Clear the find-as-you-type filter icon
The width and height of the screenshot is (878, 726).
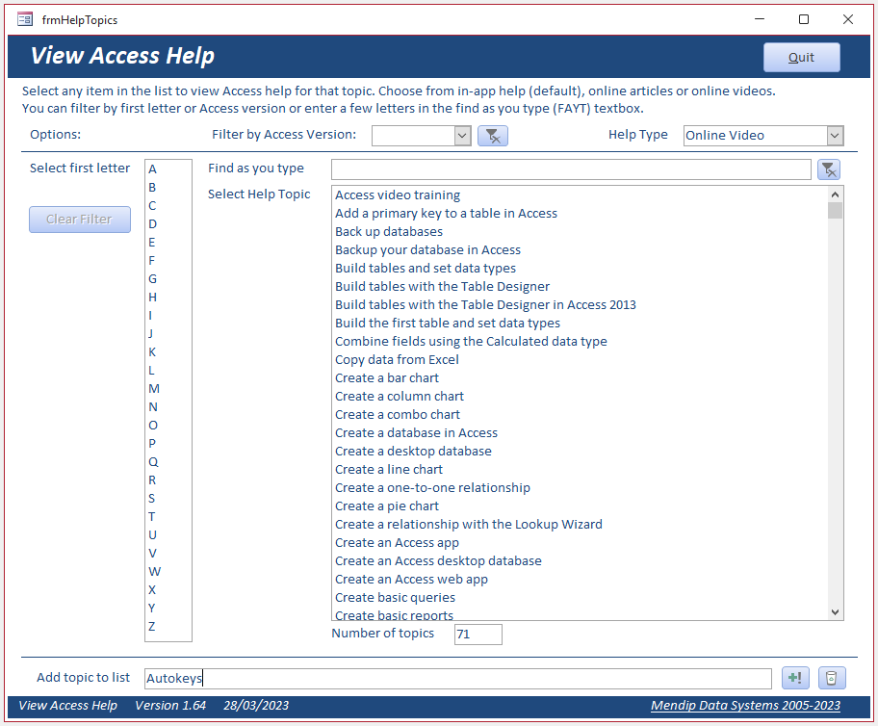pyautogui.click(x=829, y=169)
